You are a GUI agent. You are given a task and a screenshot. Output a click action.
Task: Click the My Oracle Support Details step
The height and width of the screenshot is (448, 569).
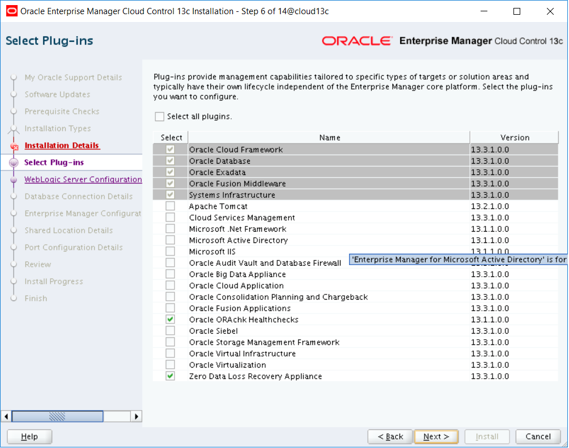73,78
